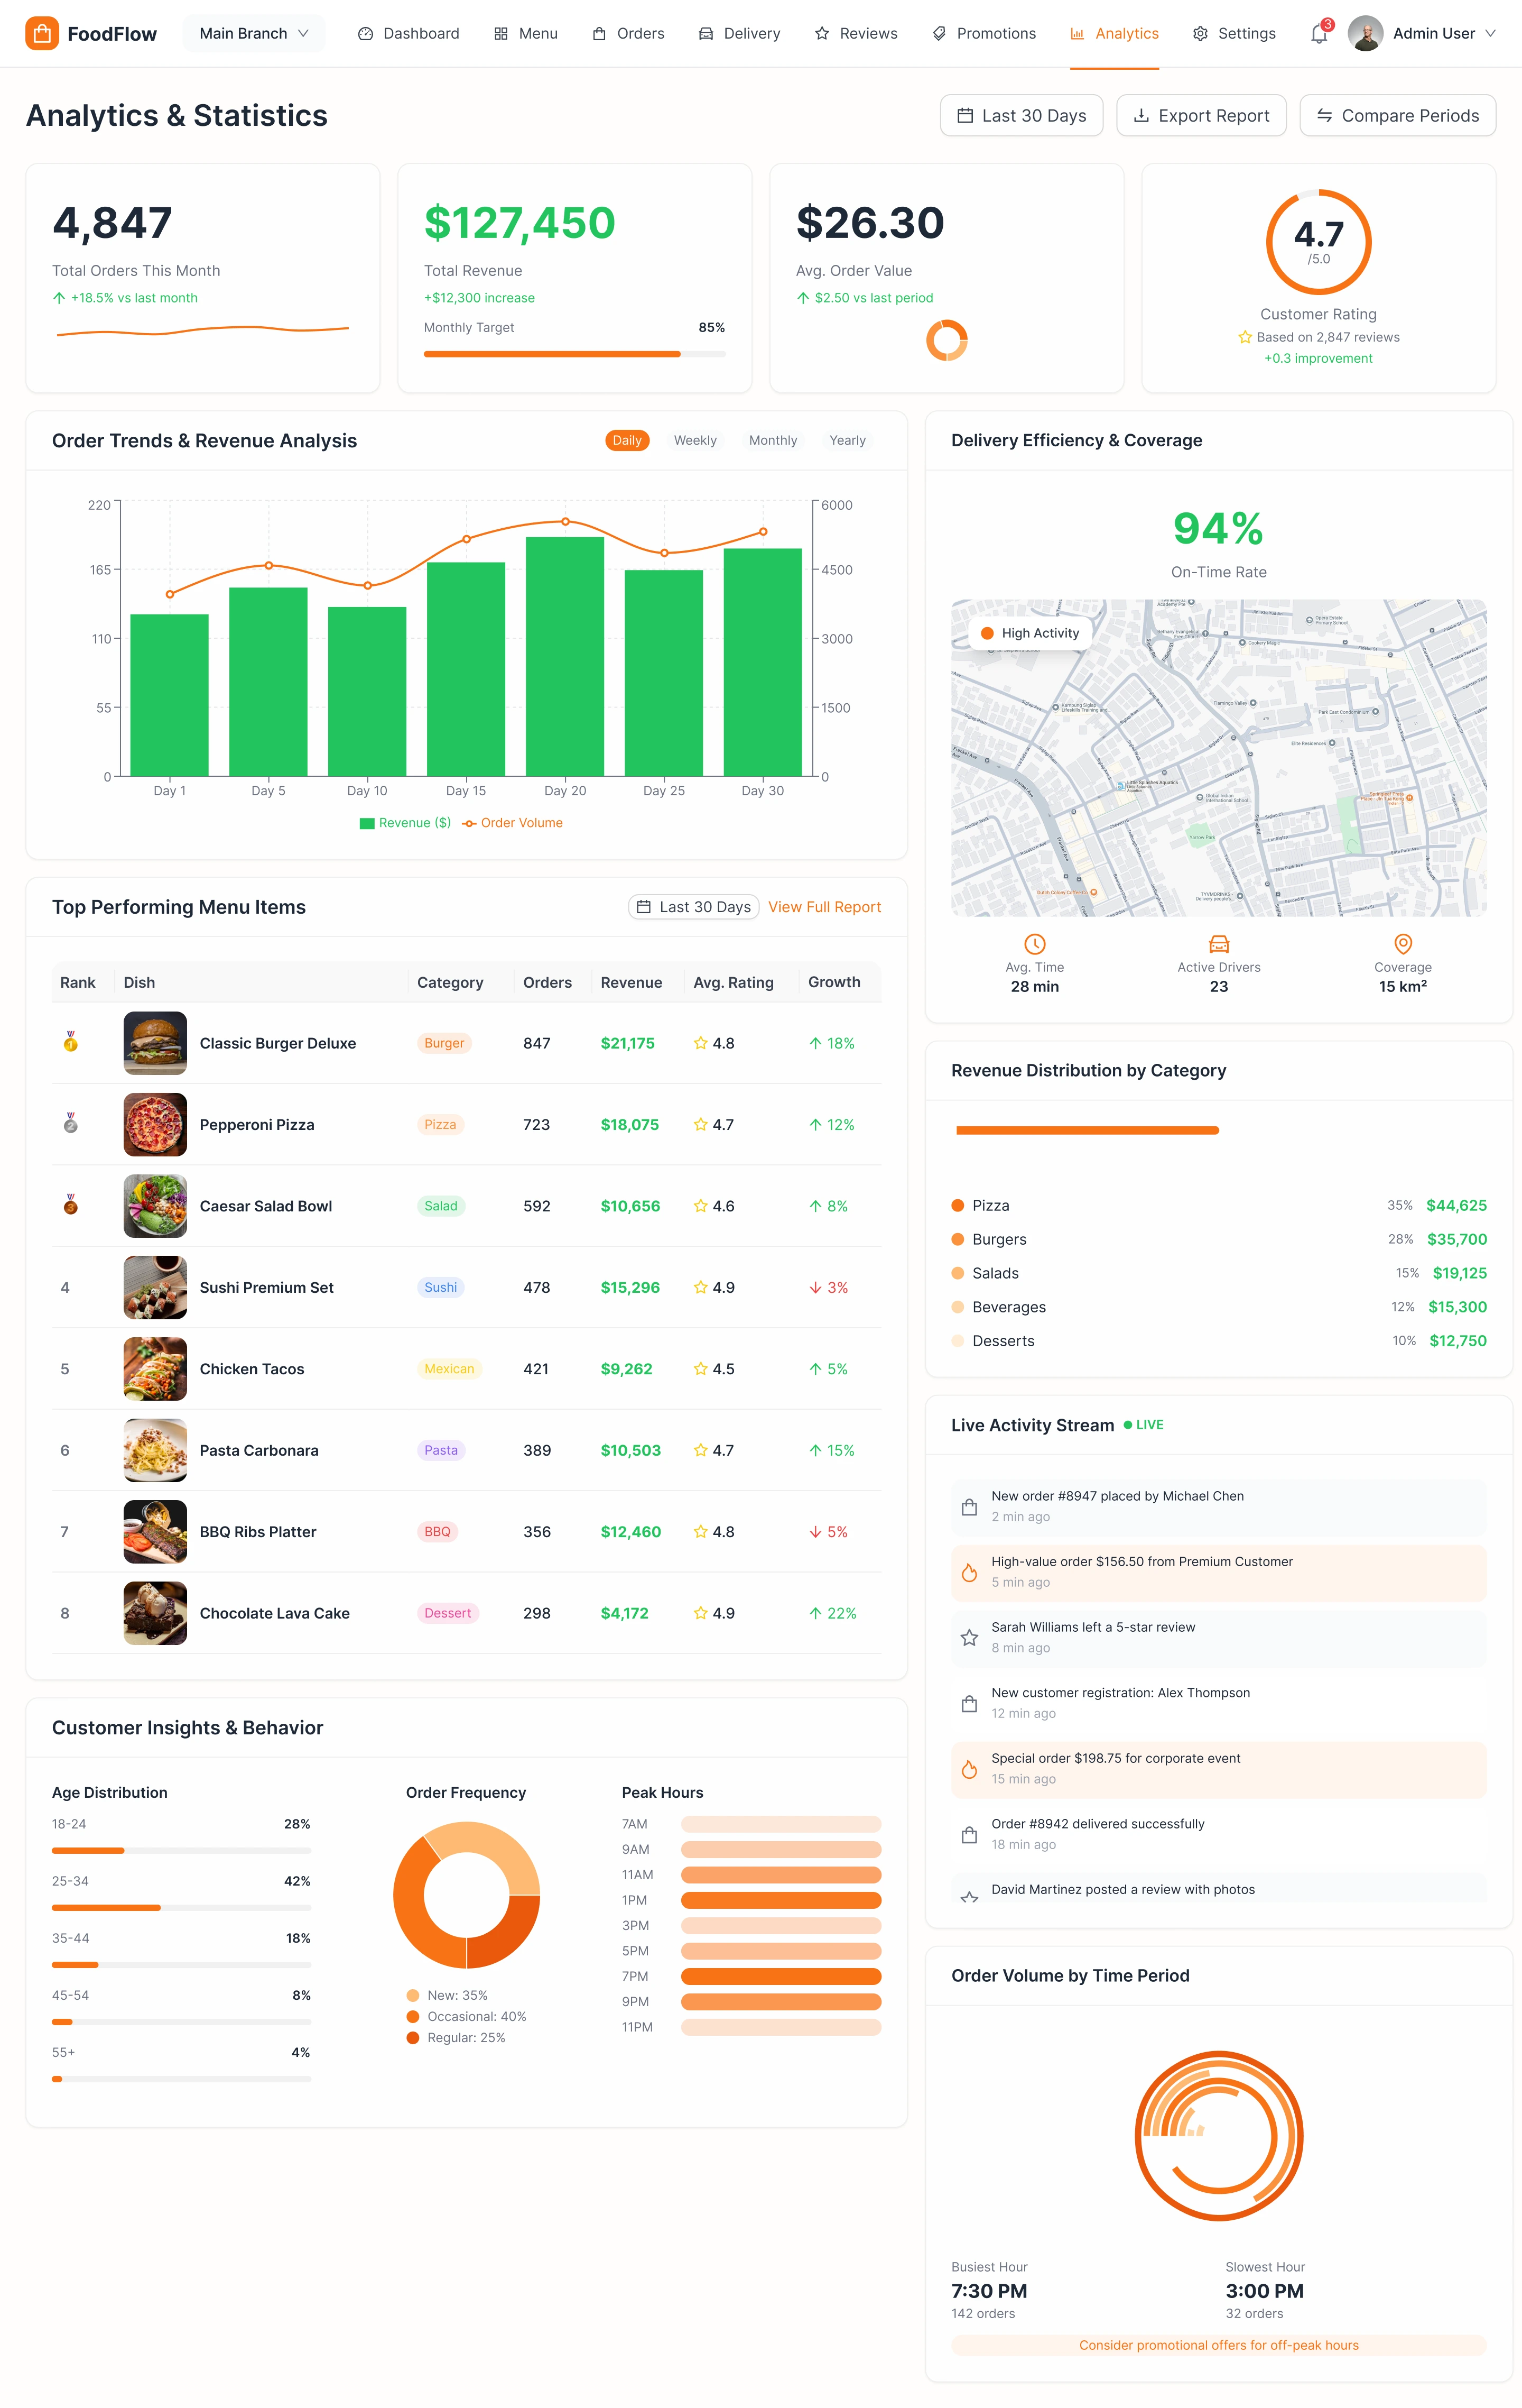Screen dimensions: 1522x2408
Task: Click the Export Report button
Action: [x=1200, y=116]
